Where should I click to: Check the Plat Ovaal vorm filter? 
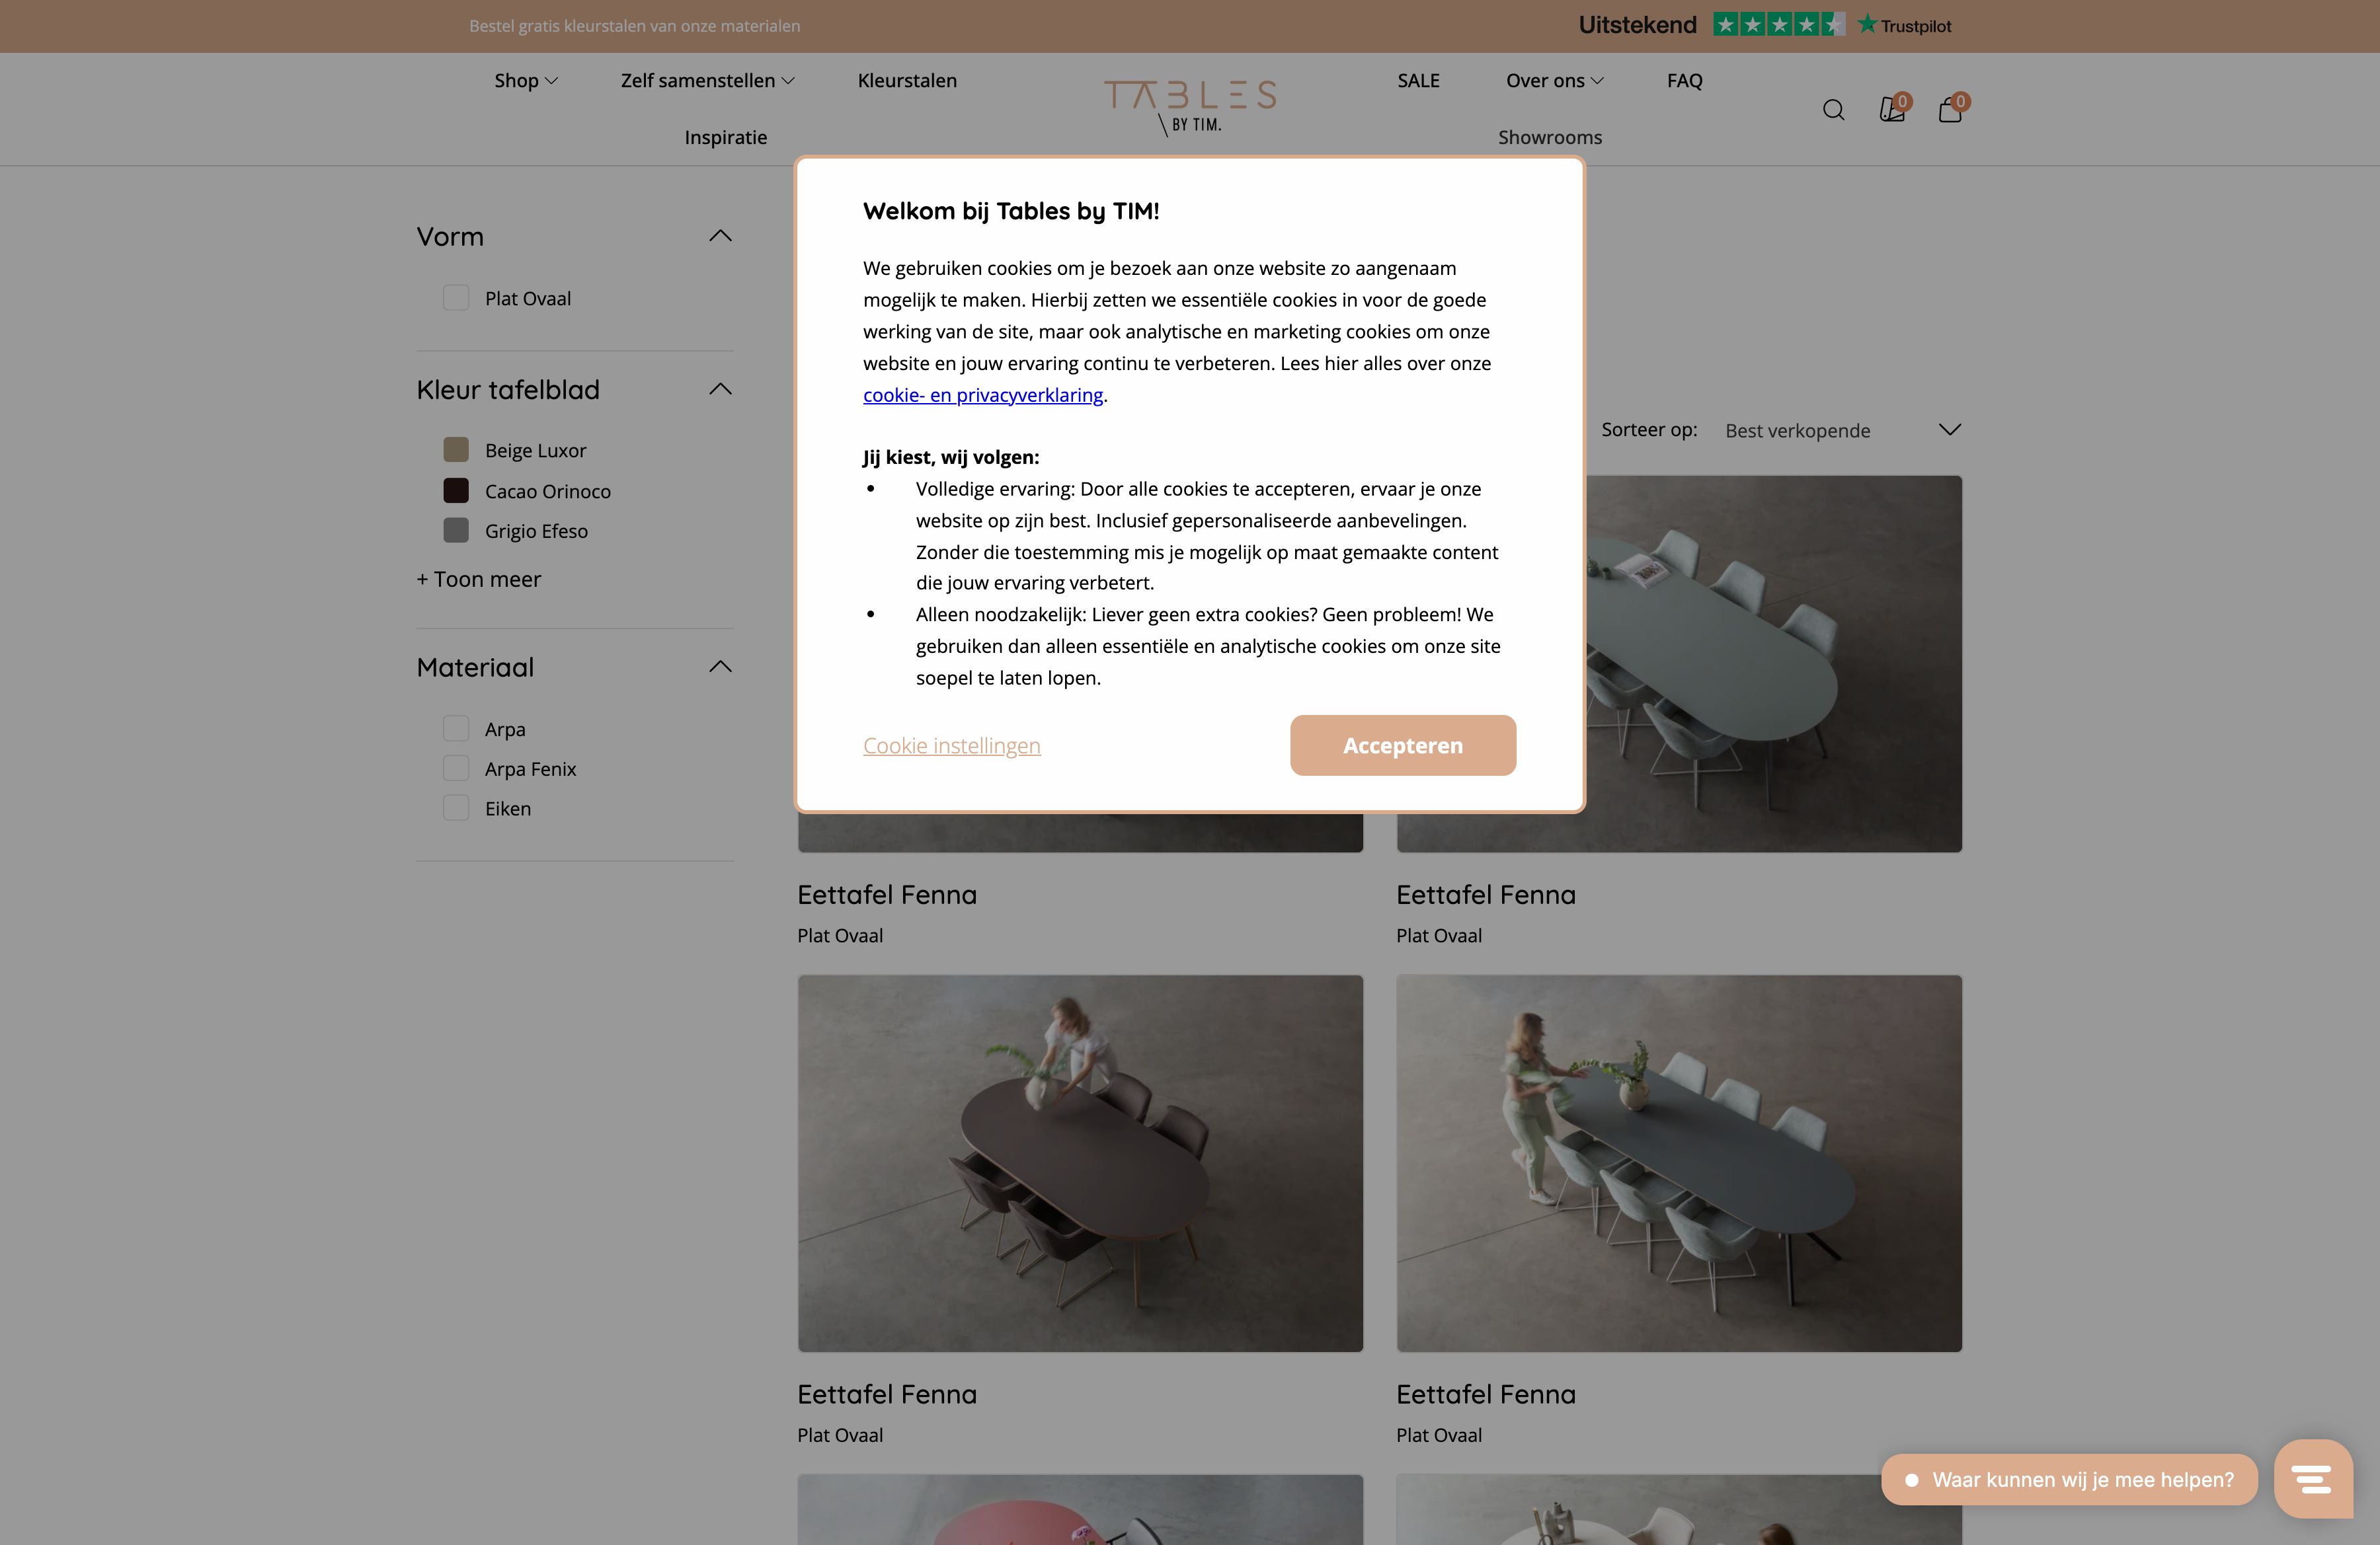point(456,298)
